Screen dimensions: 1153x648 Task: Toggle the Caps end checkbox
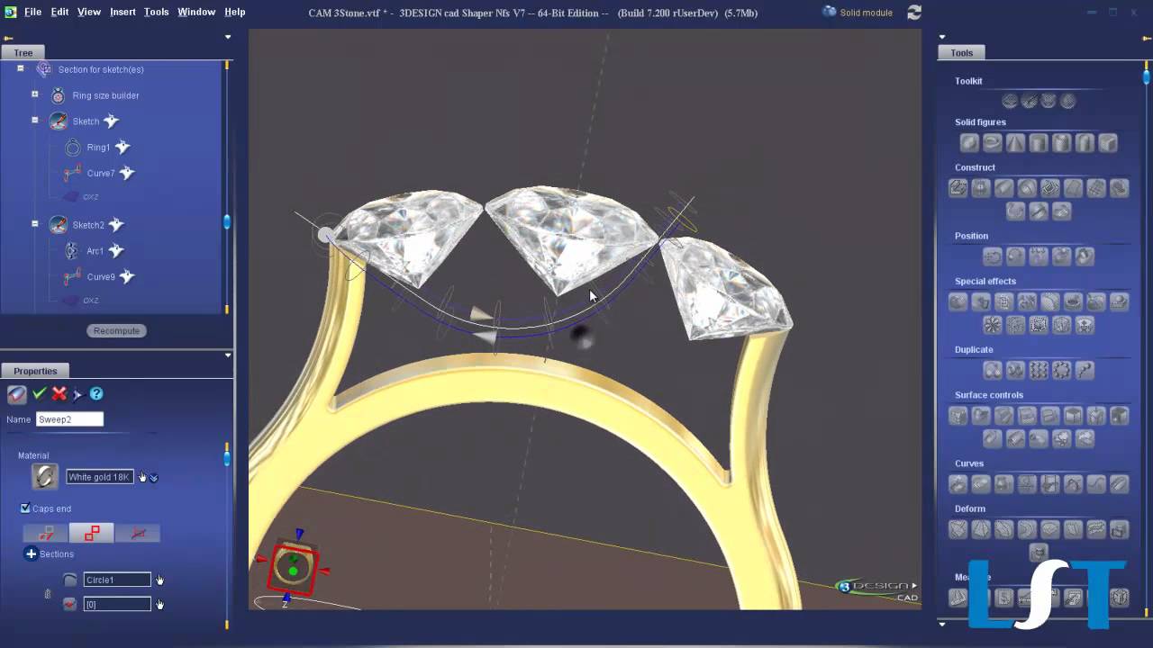pyautogui.click(x=25, y=508)
